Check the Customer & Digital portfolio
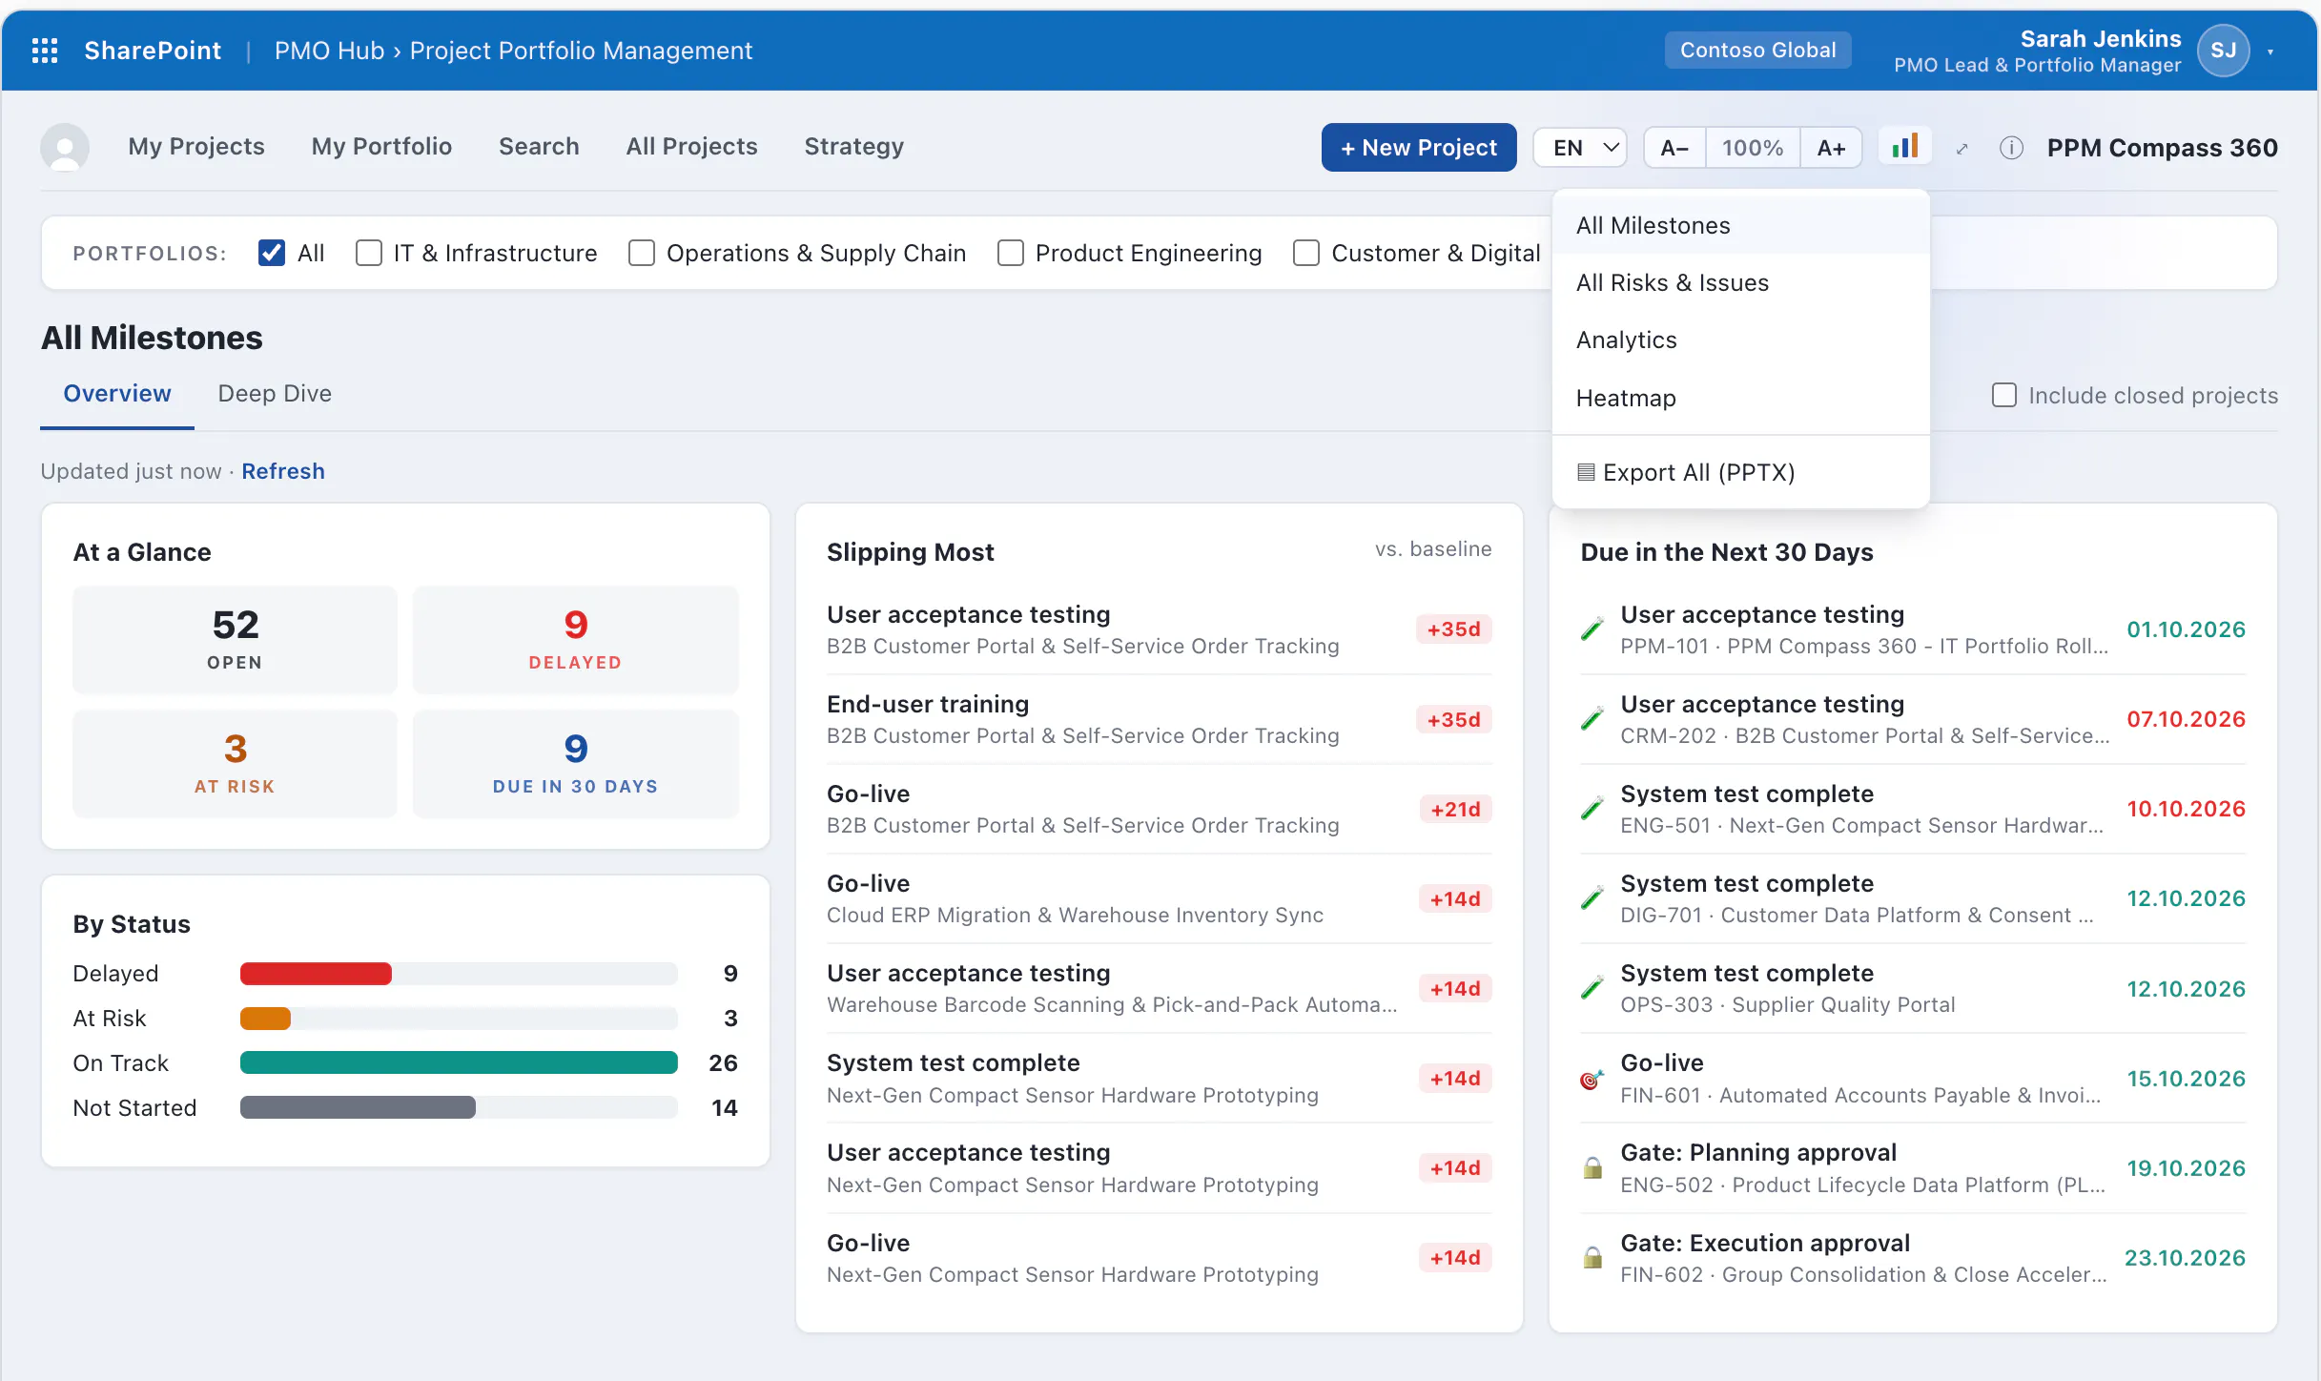Viewport: 2321px width, 1381px height. click(1306, 253)
